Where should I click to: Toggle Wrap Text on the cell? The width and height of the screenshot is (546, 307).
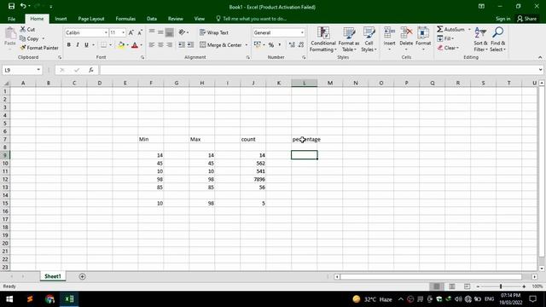point(214,32)
